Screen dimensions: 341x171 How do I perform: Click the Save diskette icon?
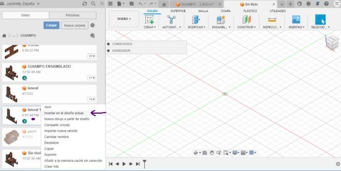(x=131, y=4)
